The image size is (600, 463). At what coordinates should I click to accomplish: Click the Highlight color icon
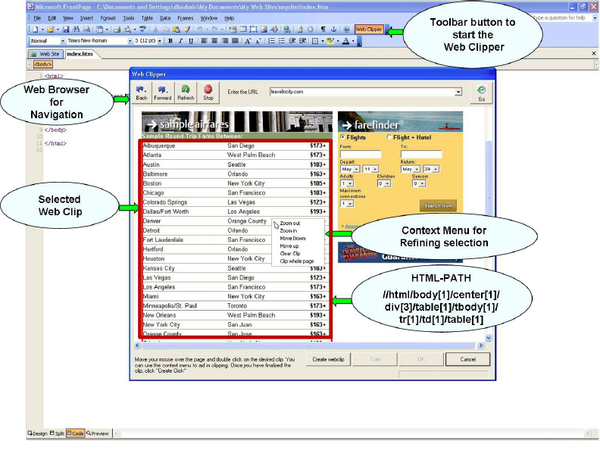pyautogui.click(x=330, y=41)
